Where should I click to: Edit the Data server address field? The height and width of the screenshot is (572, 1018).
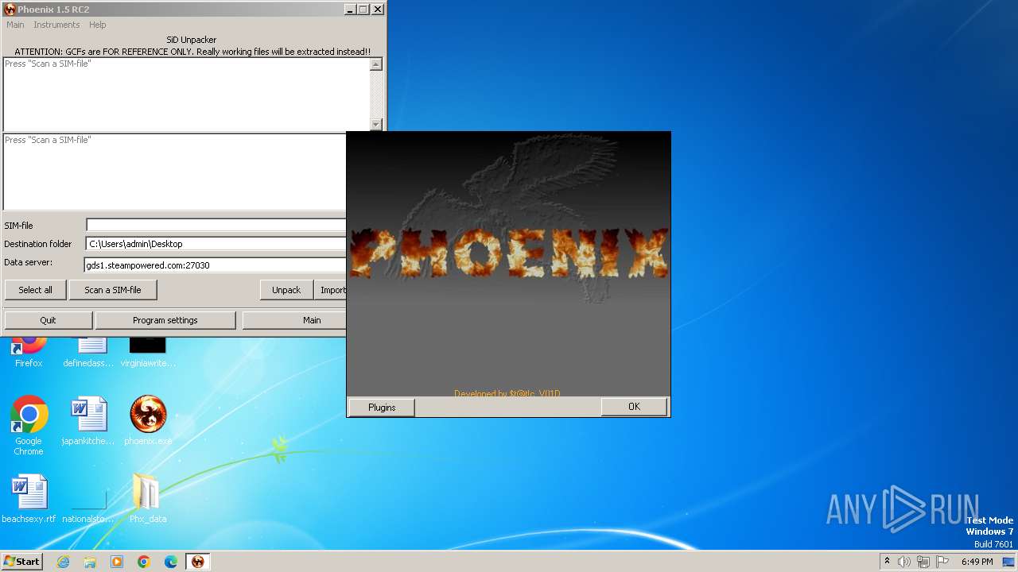(x=216, y=265)
